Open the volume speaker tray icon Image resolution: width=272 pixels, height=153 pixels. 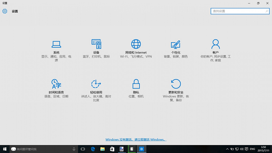coord(242,149)
